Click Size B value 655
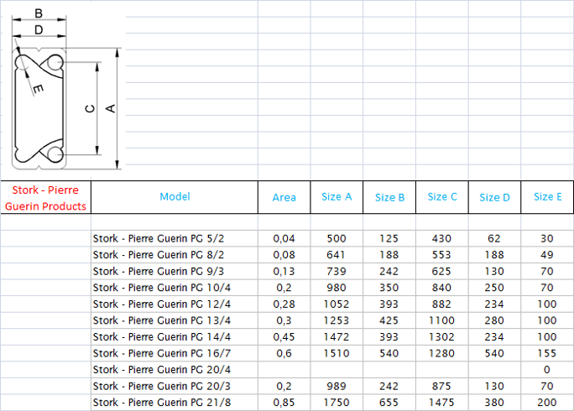The image size is (574, 411). pyautogui.click(x=389, y=403)
